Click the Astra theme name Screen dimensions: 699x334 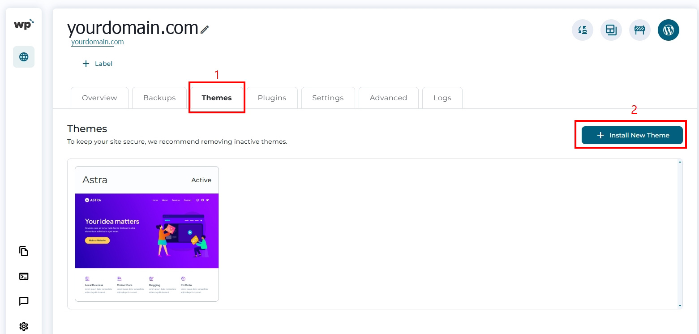tap(95, 180)
